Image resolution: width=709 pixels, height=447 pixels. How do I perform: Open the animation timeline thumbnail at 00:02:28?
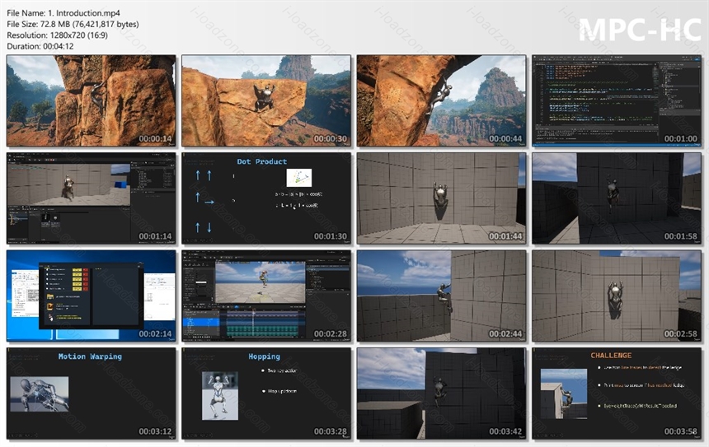tap(266, 296)
